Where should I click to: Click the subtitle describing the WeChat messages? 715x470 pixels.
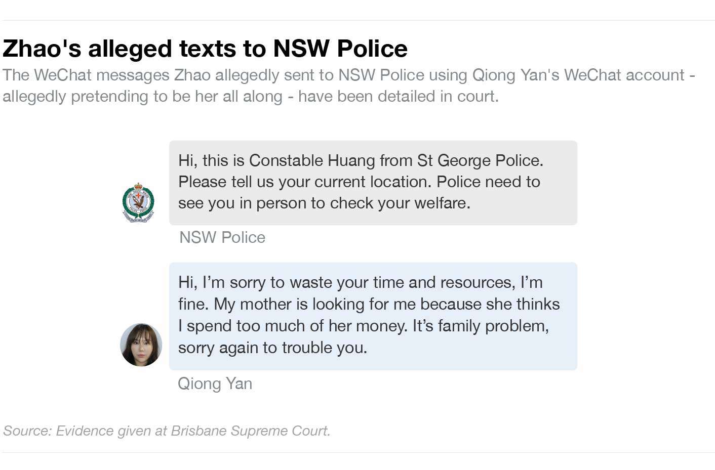point(349,86)
